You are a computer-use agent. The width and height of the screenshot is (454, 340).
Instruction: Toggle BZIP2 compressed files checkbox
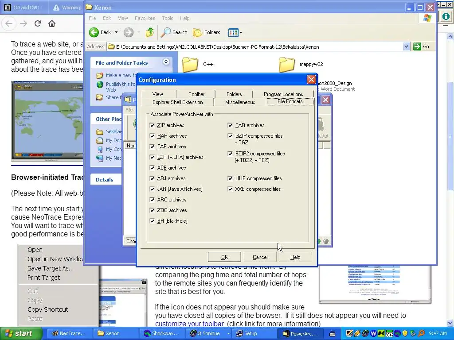click(x=230, y=154)
